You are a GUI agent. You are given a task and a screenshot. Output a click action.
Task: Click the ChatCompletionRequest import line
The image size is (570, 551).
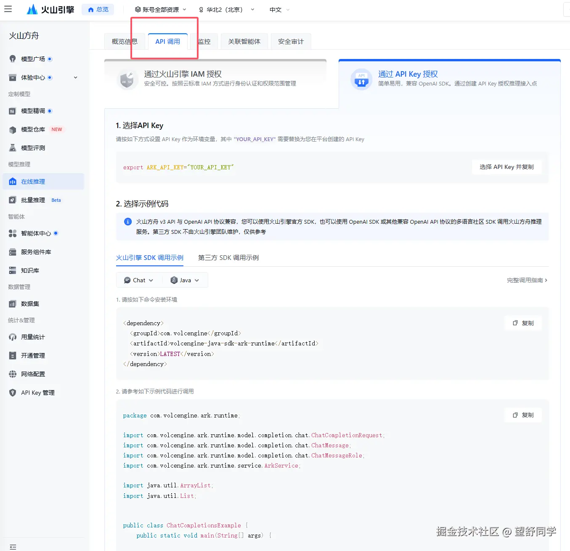coord(254,435)
